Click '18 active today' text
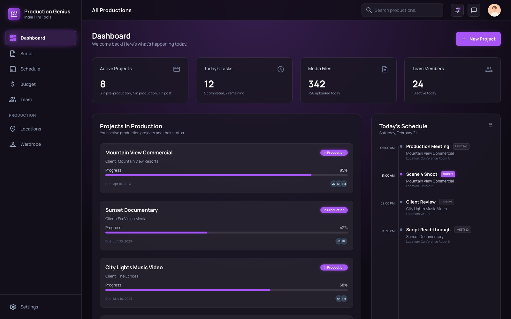The height and width of the screenshot is (319, 511). tap(424, 93)
